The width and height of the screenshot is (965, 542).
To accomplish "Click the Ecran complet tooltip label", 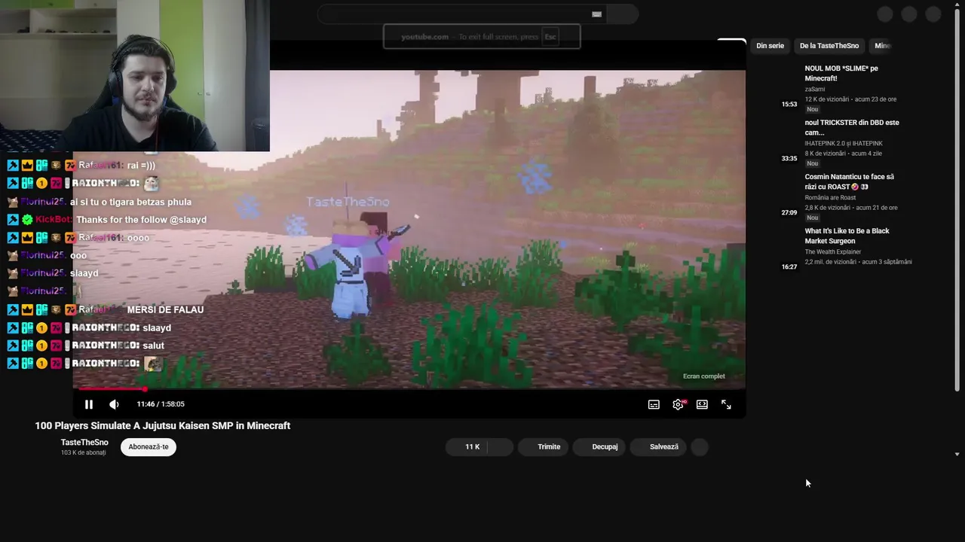I will [704, 376].
